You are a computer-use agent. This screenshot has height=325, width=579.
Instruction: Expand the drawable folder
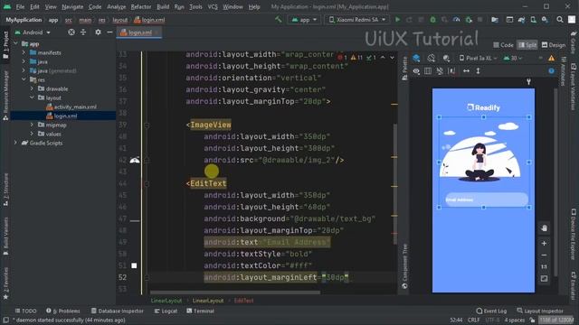[33, 88]
